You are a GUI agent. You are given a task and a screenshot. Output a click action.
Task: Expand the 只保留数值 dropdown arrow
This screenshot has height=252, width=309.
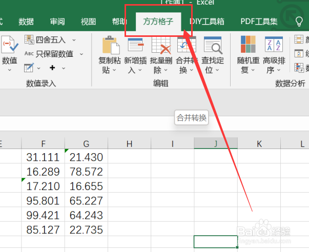(81, 54)
